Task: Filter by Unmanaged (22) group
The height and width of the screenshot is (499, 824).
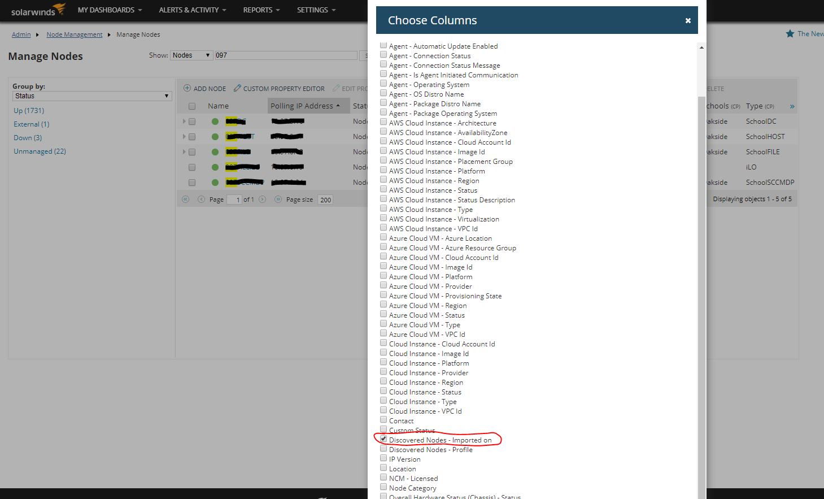Action: coord(40,151)
